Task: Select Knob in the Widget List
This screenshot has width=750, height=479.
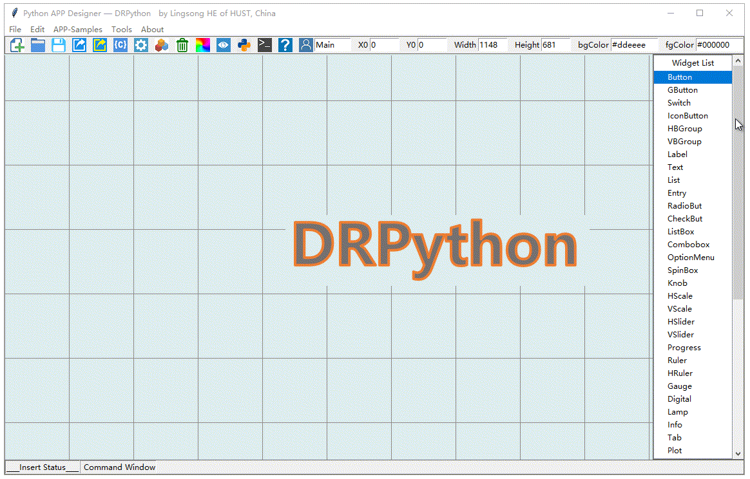Action: click(x=693, y=283)
